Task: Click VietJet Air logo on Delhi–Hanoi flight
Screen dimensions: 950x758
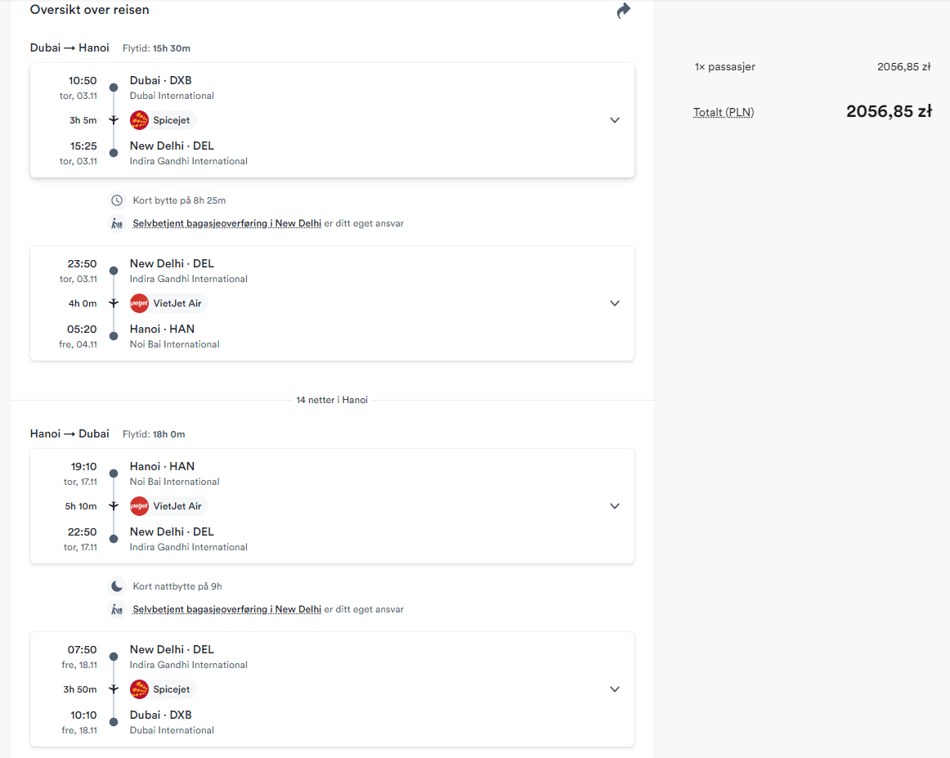Action: [x=139, y=303]
